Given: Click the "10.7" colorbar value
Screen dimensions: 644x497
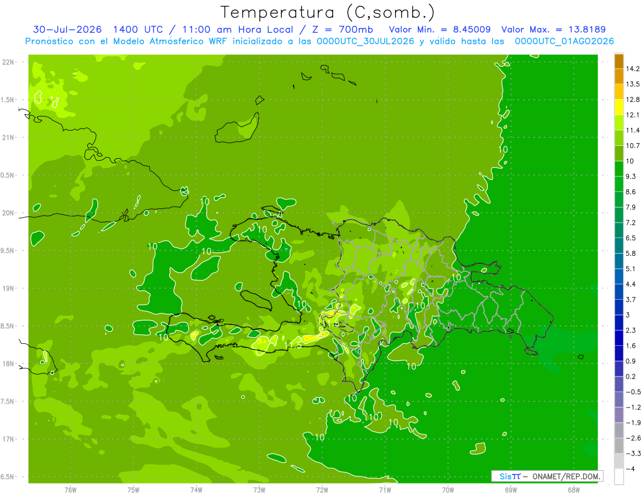Looking at the screenshot, I should (x=634, y=145).
